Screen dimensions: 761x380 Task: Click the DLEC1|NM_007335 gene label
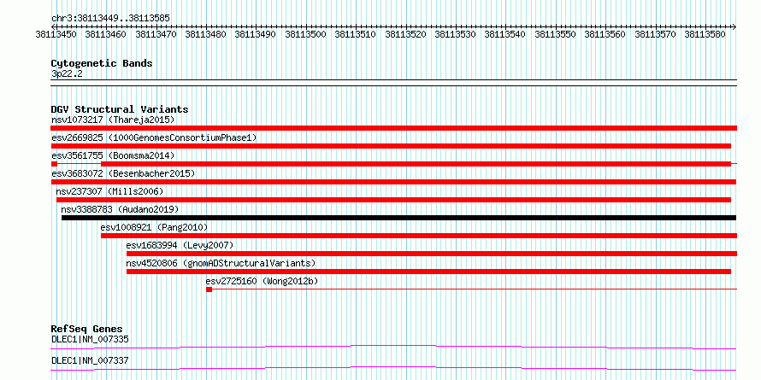(90, 339)
